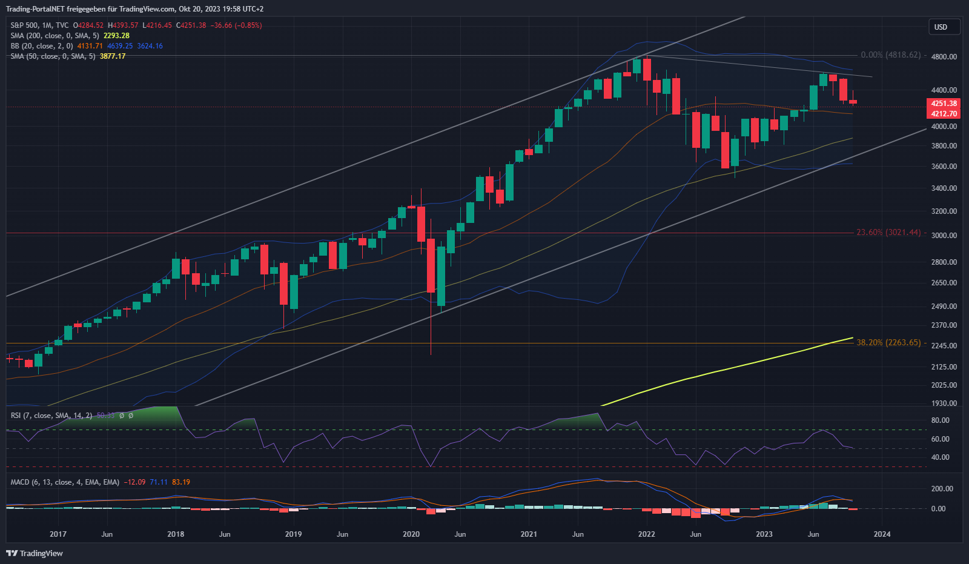This screenshot has height=564, width=969.
Task: Click the 2023 label on the time axis
Action: pos(764,534)
